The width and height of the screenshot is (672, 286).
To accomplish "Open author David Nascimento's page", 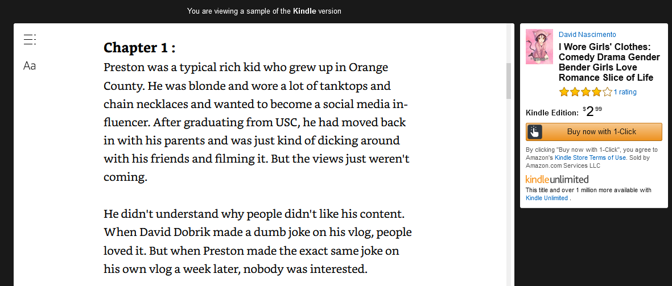I will coord(587,35).
